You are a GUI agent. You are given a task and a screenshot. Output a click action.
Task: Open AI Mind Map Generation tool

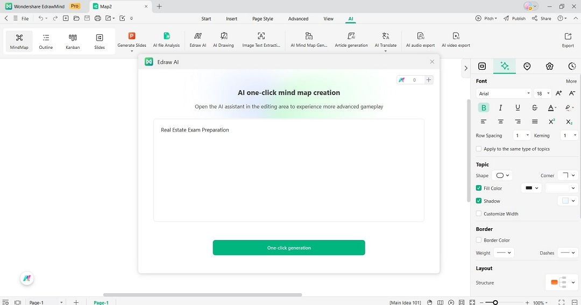[x=309, y=40]
